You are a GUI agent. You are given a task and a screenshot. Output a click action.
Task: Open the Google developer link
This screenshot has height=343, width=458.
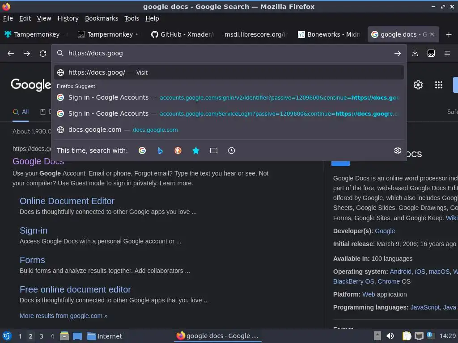(385, 231)
